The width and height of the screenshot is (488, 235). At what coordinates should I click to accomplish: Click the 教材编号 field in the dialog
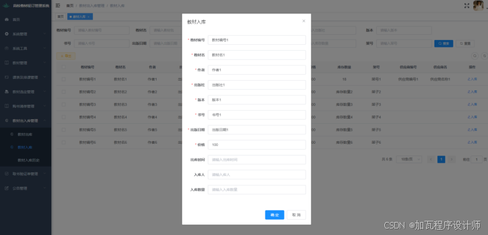tap(257, 40)
